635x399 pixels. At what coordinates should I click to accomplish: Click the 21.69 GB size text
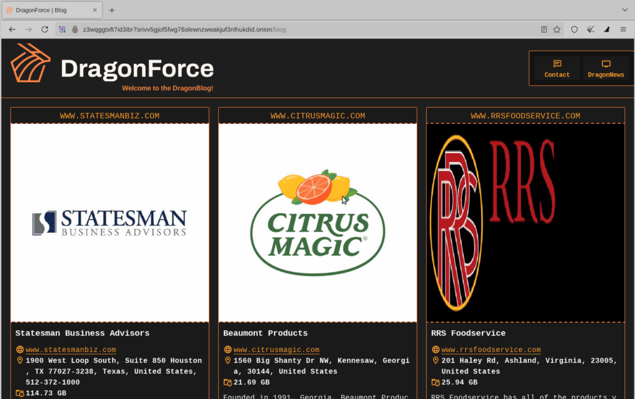pos(252,382)
